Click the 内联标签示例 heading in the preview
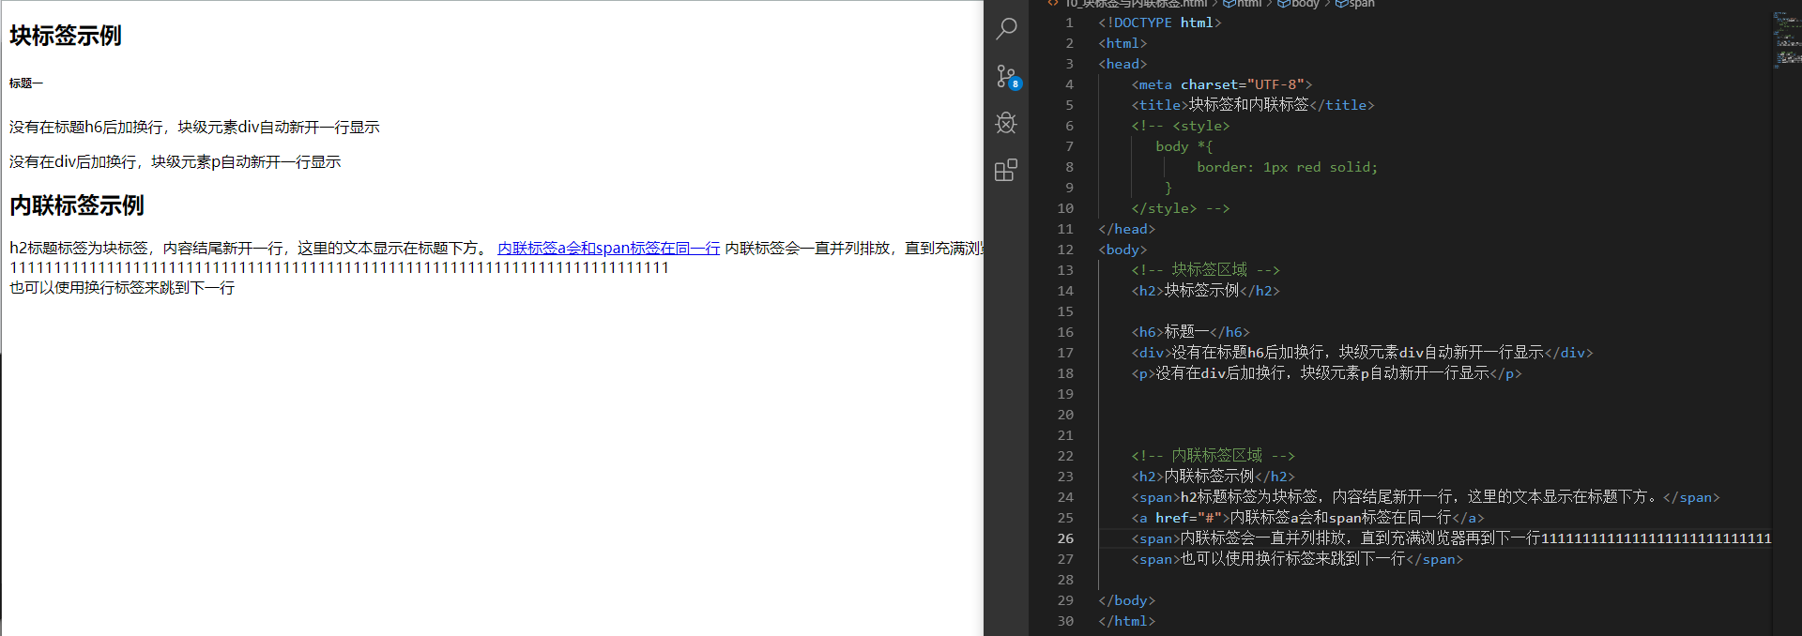The width and height of the screenshot is (1802, 636). click(x=77, y=205)
